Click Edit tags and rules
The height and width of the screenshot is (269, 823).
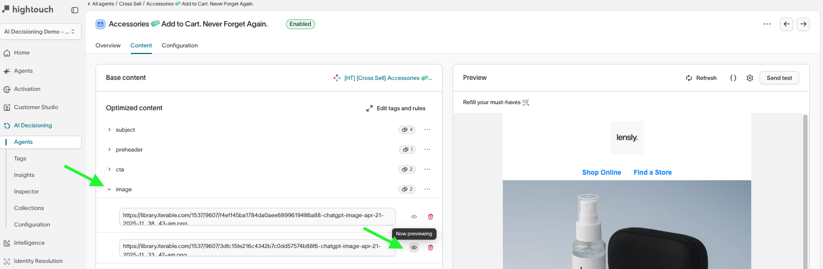pyautogui.click(x=396, y=109)
